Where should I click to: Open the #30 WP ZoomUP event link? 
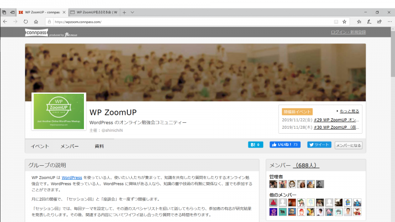[336, 127]
